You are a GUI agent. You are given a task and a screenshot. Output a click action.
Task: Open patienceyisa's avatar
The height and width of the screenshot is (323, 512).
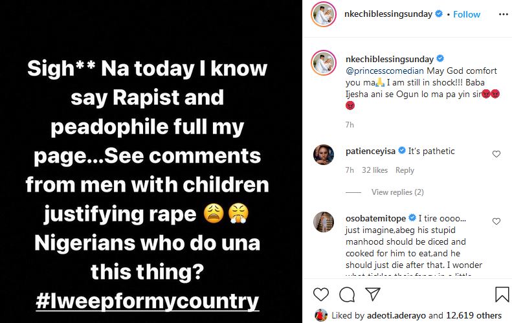324,155
